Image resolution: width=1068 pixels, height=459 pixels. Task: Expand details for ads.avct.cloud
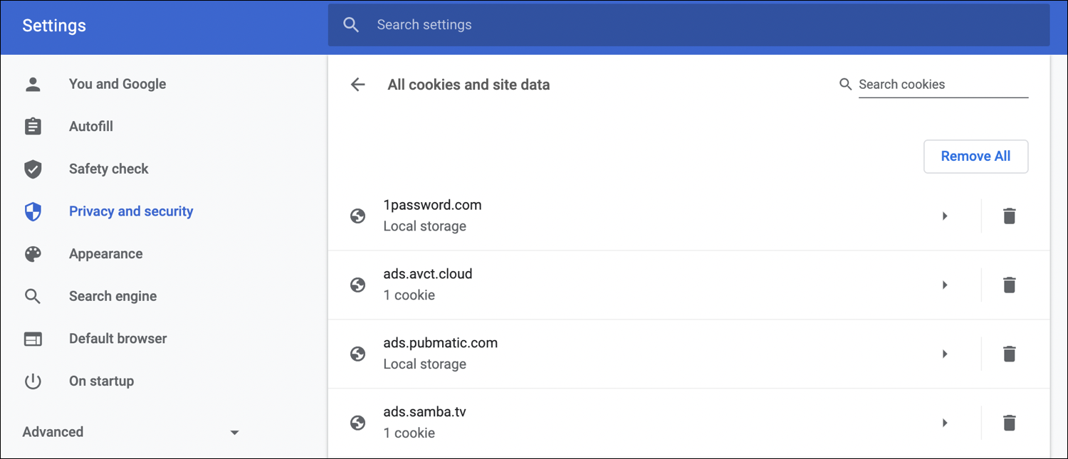945,285
